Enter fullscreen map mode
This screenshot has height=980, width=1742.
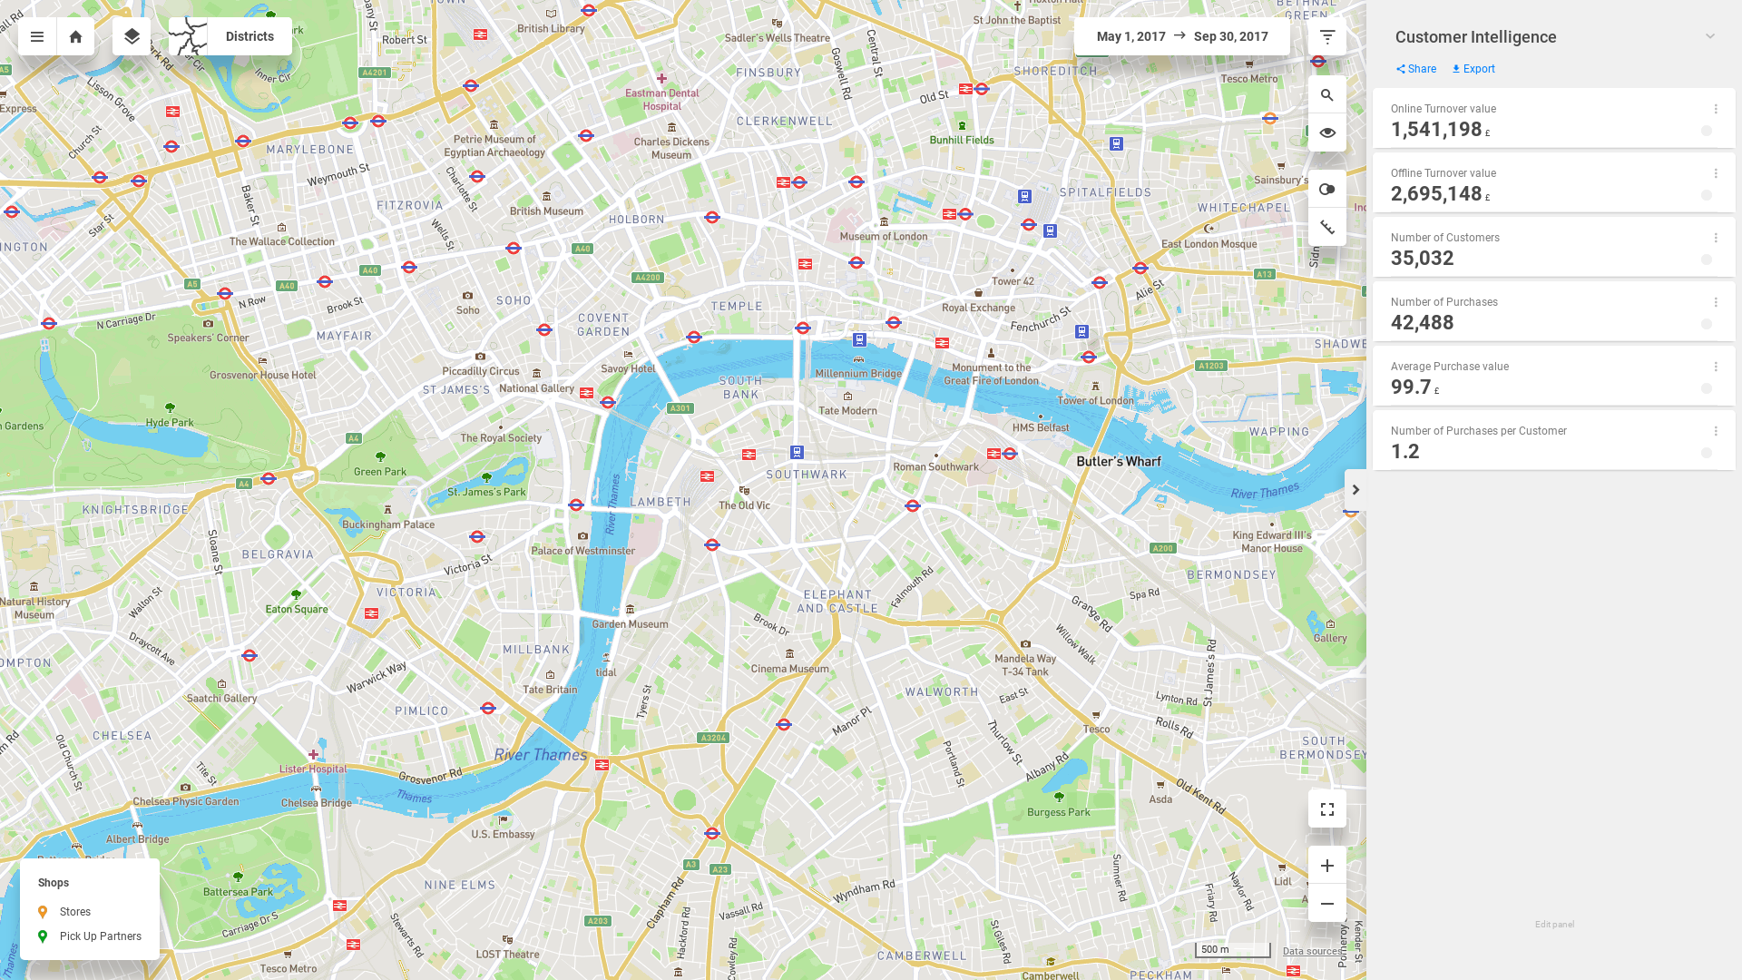click(1327, 808)
